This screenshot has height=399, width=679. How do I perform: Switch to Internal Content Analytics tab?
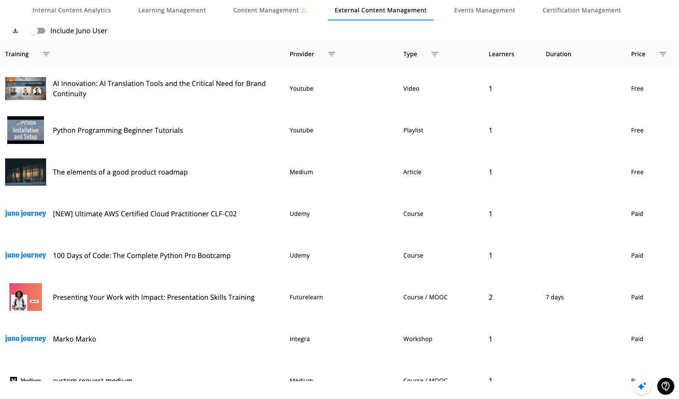click(72, 10)
